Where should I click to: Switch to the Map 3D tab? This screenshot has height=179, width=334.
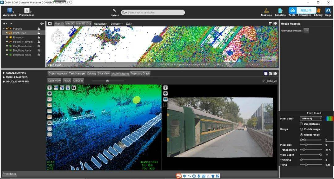click(x=70, y=23)
